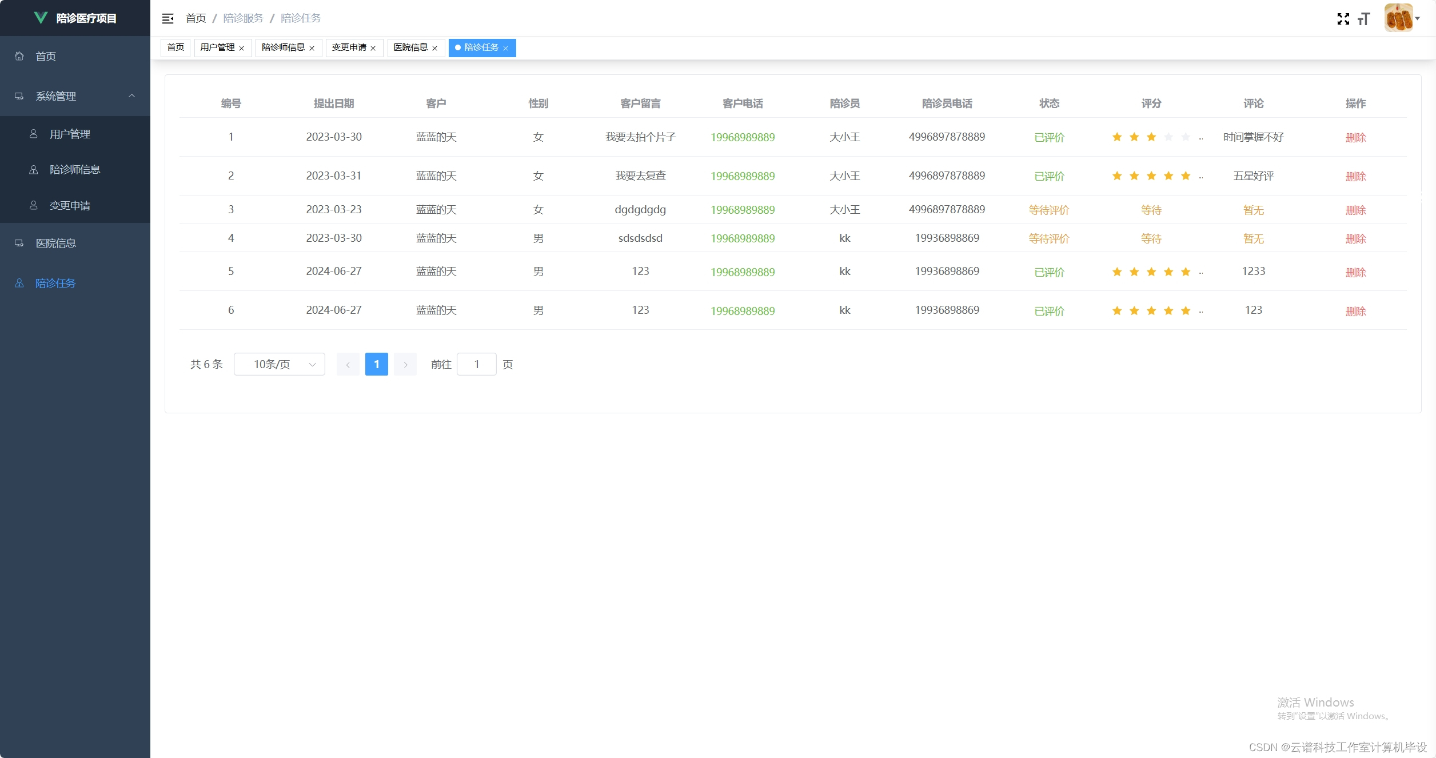Close the 用户管理 tab
This screenshot has height=758, width=1436.
(x=242, y=48)
